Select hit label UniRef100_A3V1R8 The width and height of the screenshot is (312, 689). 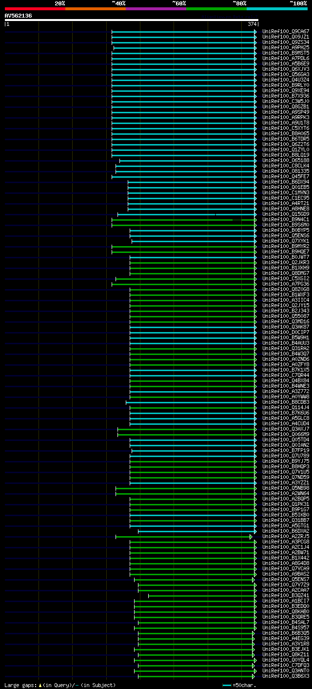286,644
